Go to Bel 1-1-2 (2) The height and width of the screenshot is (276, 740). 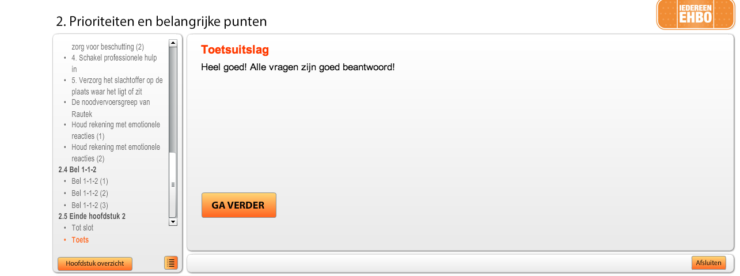90,193
